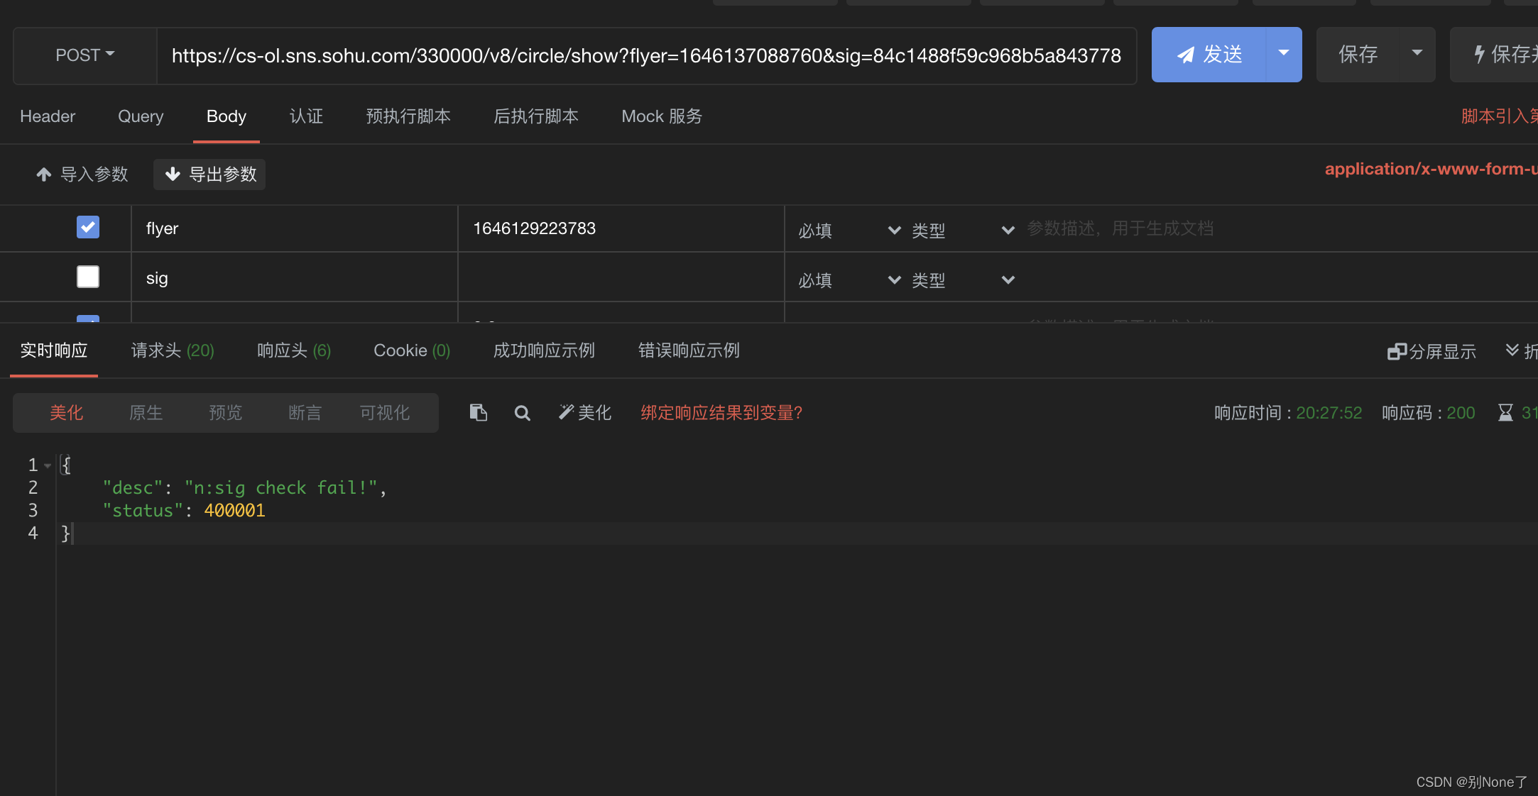The height and width of the screenshot is (796, 1538).
Task: Uncheck the flyer parameter checkbox
Action: pyautogui.click(x=87, y=227)
